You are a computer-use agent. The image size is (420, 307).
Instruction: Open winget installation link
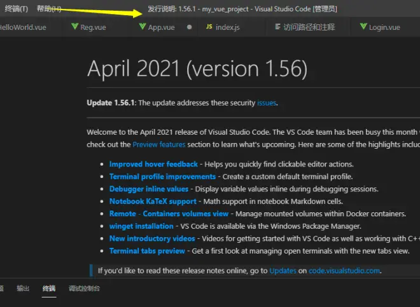(141, 226)
